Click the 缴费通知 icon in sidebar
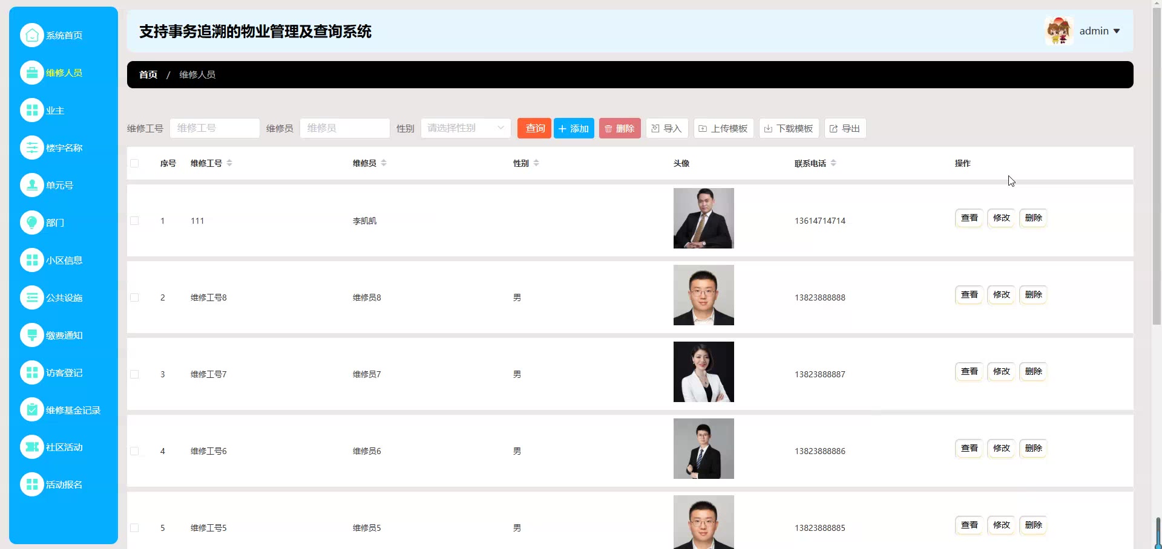 click(x=32, y=336)
